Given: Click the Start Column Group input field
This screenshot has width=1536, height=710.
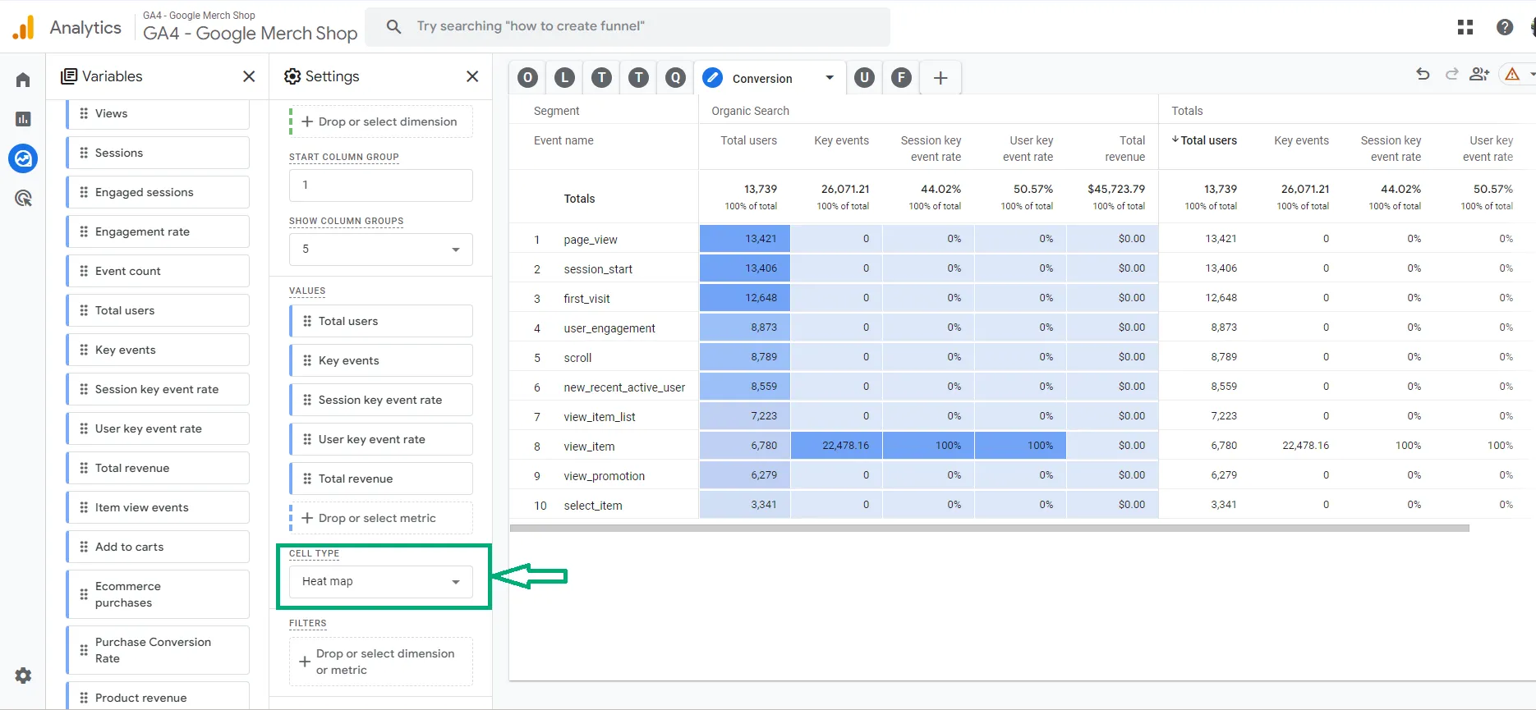Looking at the screenshot, I should [381, 186].
